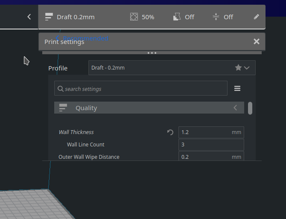The image size is (286, 219).
Task: Go back to Recommended settings
Action: (x=82, y=38)
